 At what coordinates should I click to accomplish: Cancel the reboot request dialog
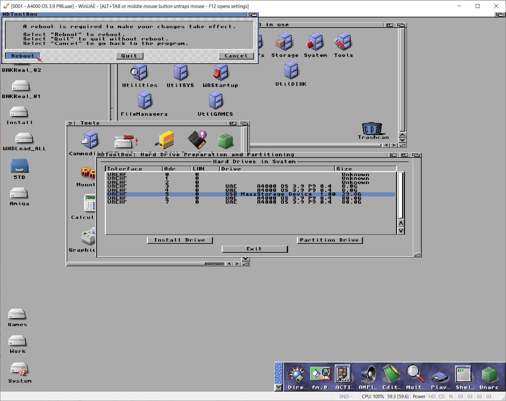pyautogui.click(x=236, y=56)
